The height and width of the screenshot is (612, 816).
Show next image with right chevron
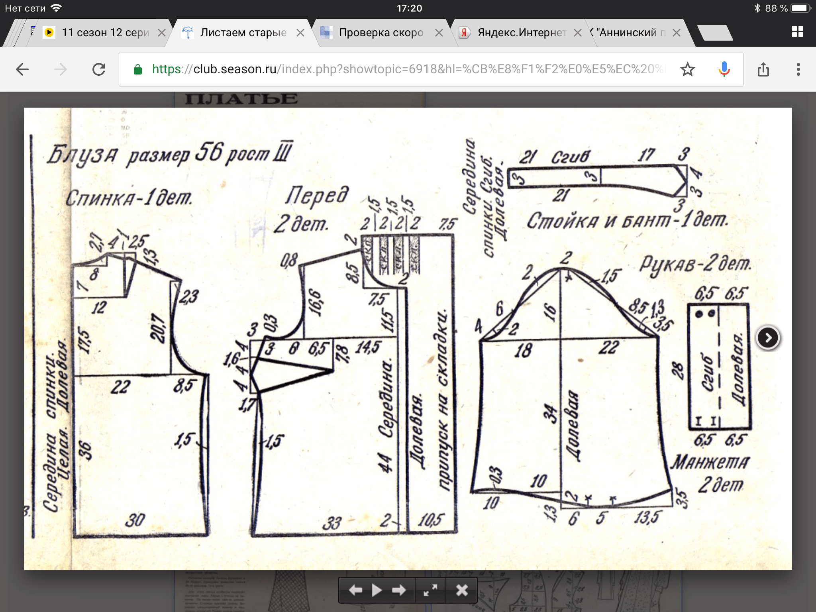(x=768, y=338)
